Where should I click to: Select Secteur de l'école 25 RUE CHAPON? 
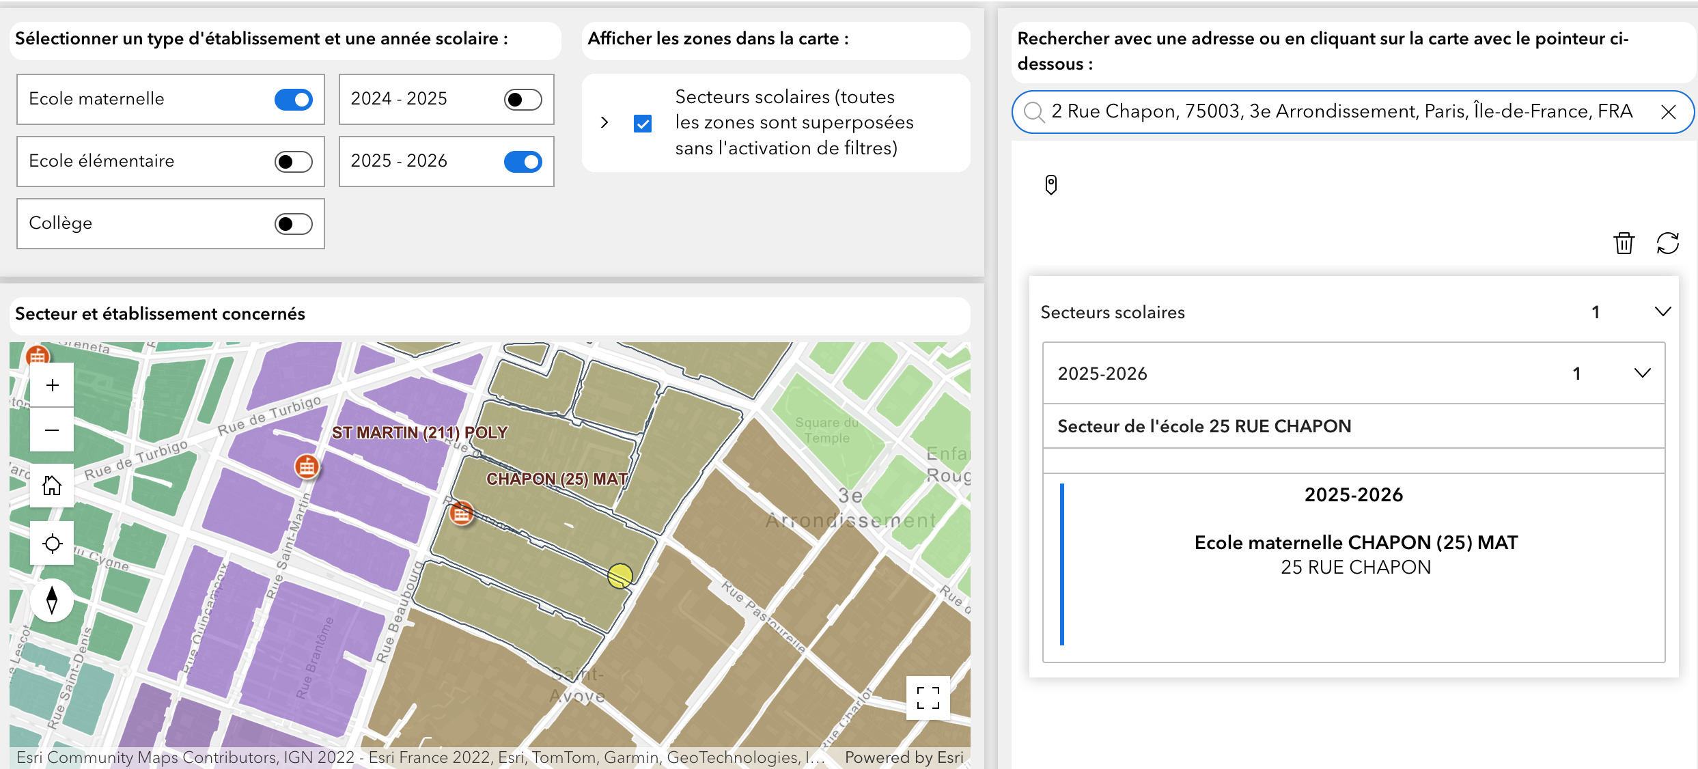(1203, 426)
